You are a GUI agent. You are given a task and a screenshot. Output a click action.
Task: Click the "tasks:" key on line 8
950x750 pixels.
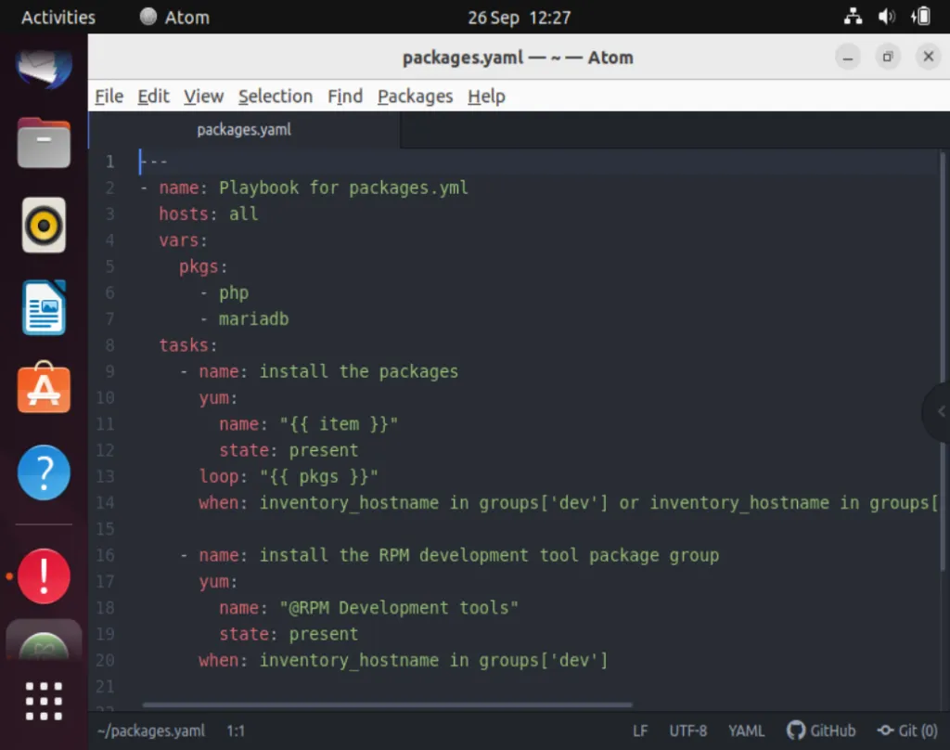pyautogui.click(x=187, y=345)
